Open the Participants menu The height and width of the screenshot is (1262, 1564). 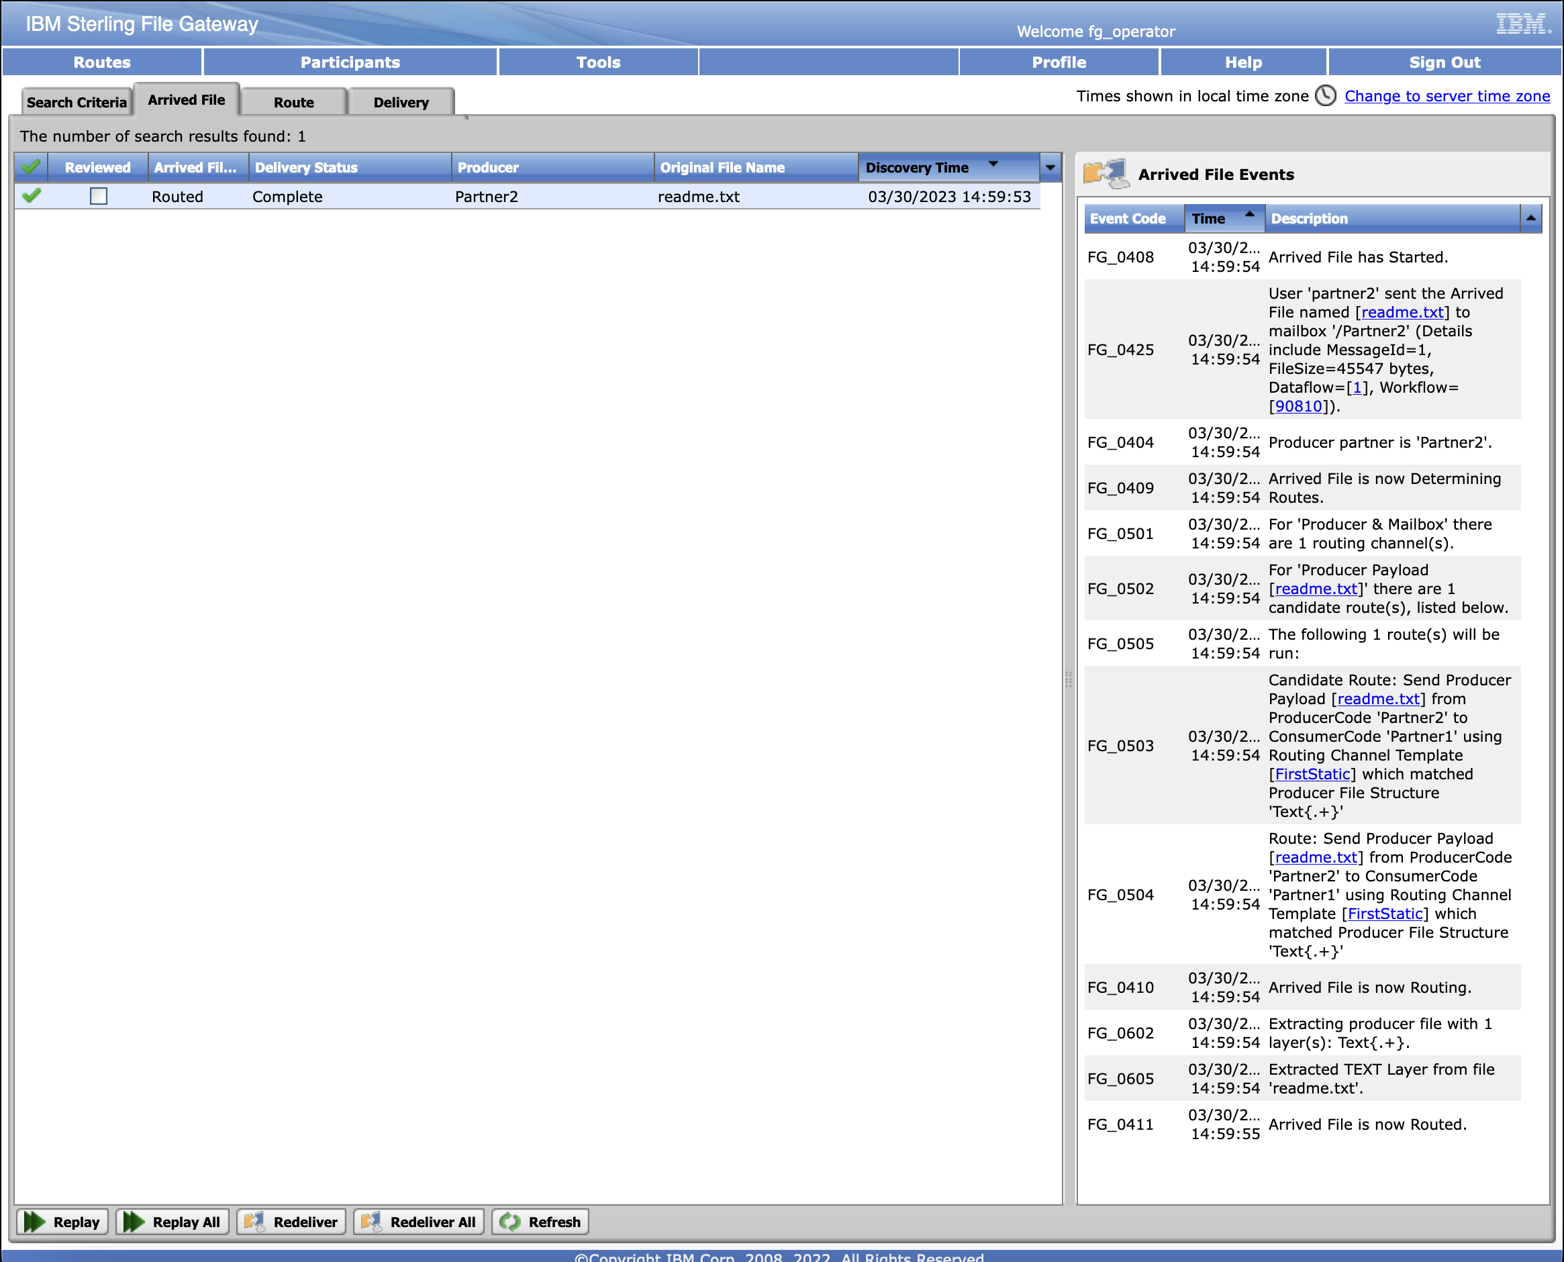tap(350, 62)
